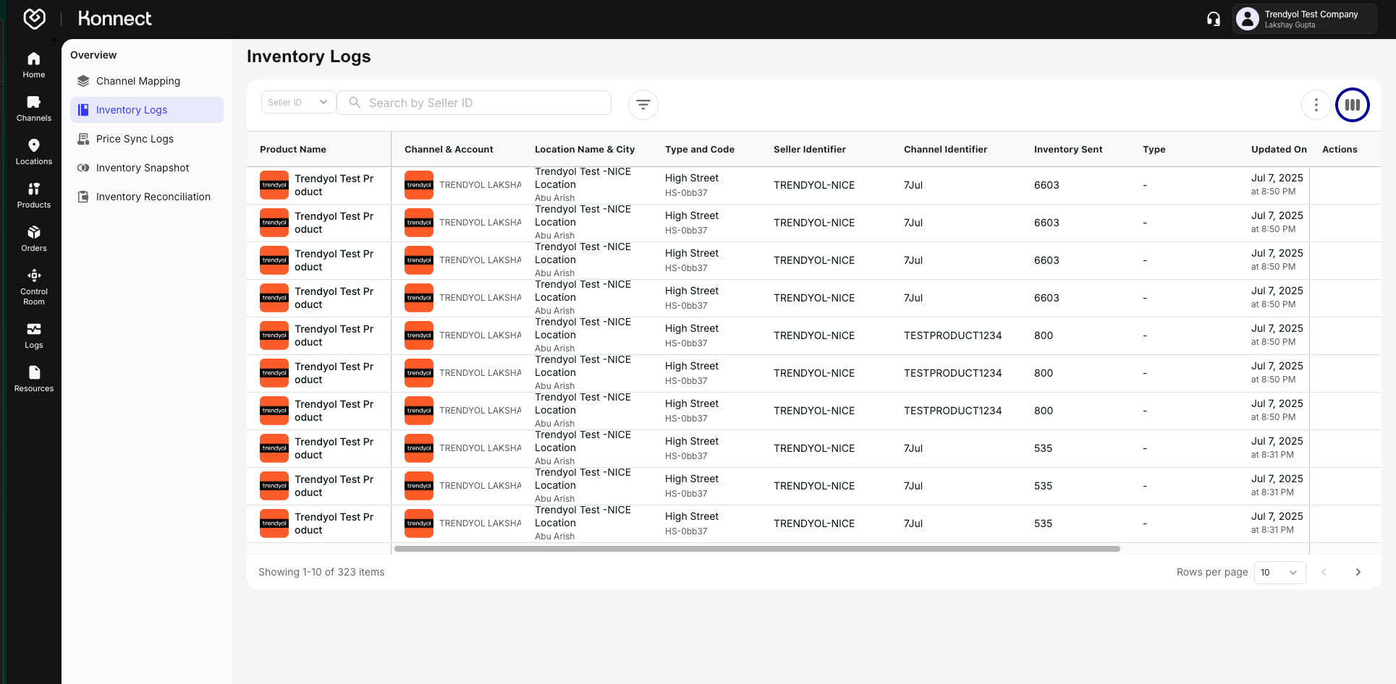Click the Inventory Snapshot icon
Image resolution: width=1396 pixels, height=684 pixels.
click(x=83, y=168)
